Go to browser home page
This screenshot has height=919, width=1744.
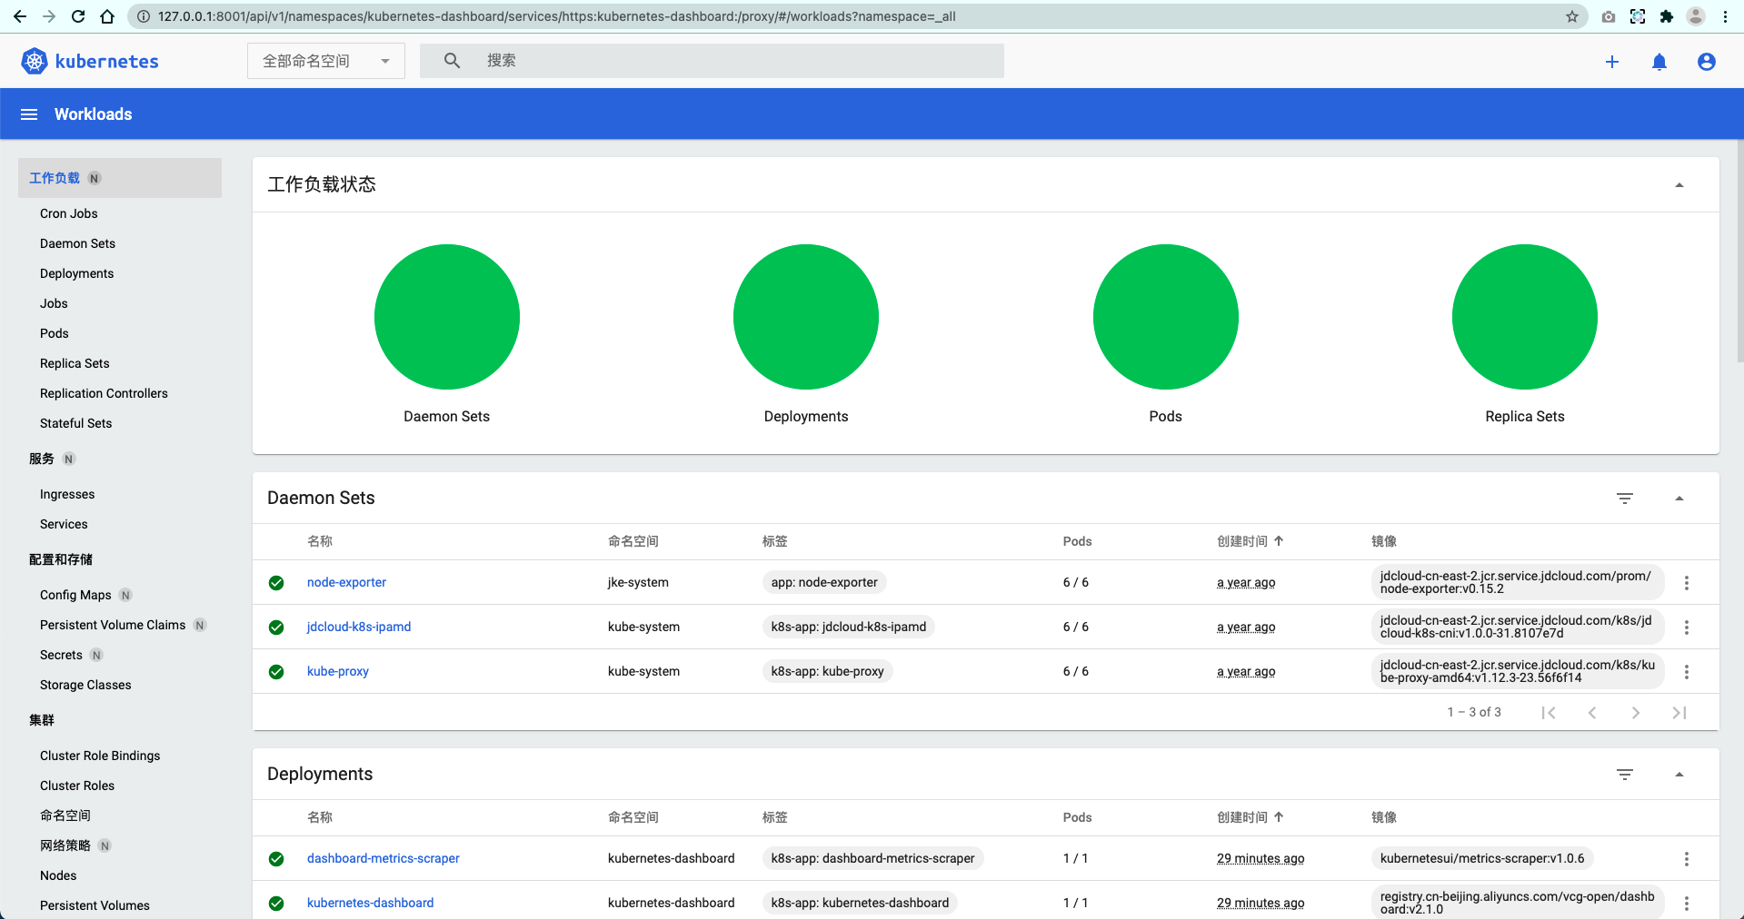click(x=107, y=16)
